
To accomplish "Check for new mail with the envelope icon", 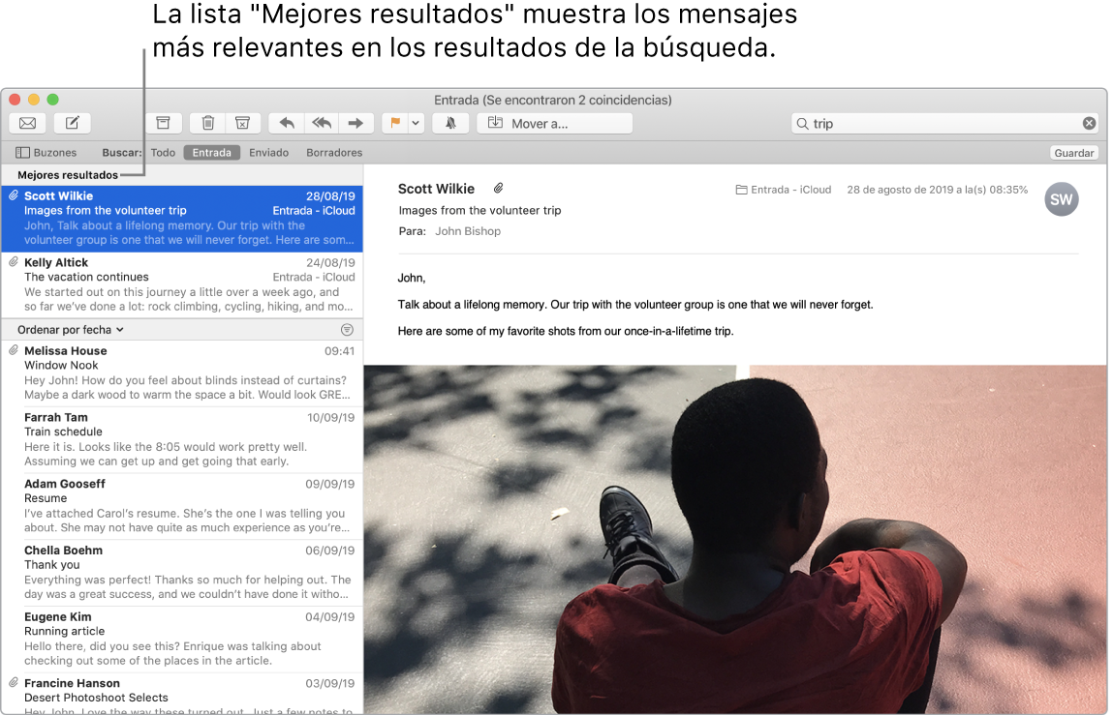I will point(26,123).
